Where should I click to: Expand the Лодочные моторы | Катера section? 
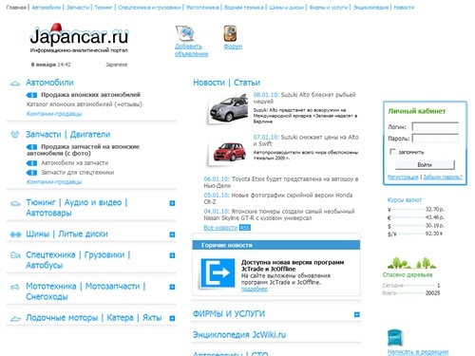(172, 318)
